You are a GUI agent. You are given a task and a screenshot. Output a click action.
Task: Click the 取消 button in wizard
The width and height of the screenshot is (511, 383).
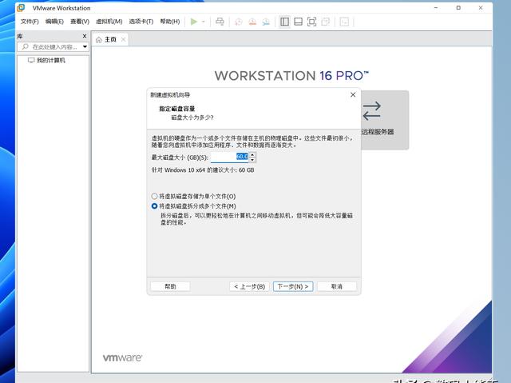point(337,286)
